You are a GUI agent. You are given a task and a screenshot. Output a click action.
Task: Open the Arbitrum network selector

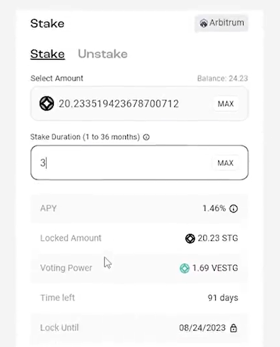tap(221, 23)
